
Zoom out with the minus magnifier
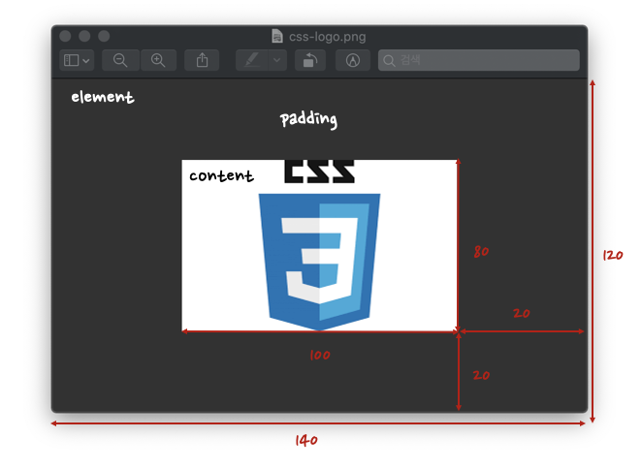(120, 60)
